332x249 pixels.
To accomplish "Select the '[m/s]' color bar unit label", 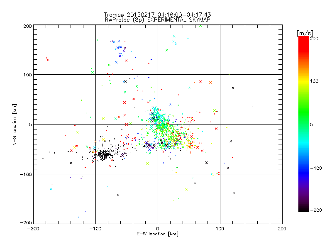I will [305, 33].
